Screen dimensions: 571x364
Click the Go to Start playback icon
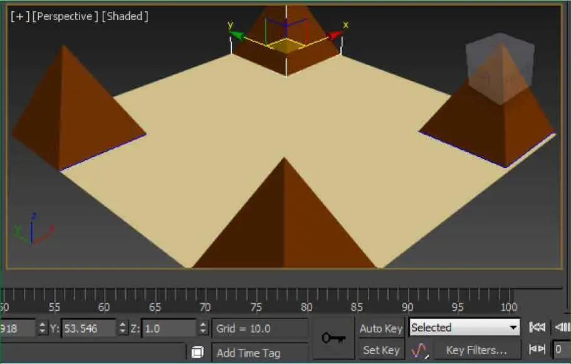(x=537, y=328)
